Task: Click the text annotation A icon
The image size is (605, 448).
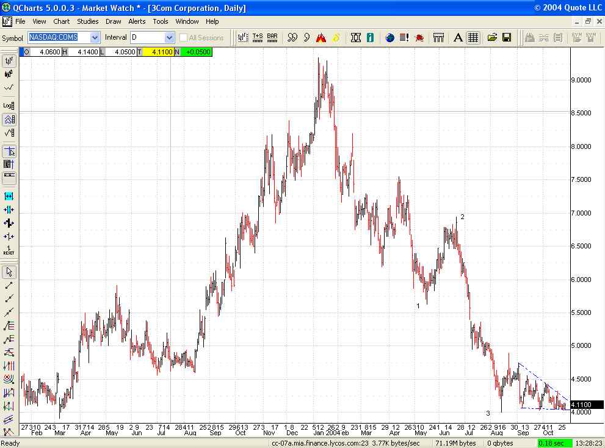Action: pyautogui.click(x=458, y=37)
